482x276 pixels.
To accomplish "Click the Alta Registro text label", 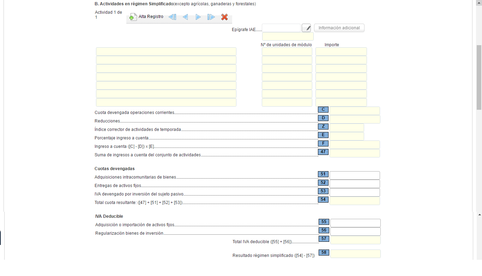I will pos(151,17).
